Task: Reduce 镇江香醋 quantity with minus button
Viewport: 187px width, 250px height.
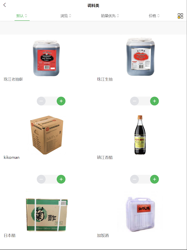Action: [x=135, y=179]
